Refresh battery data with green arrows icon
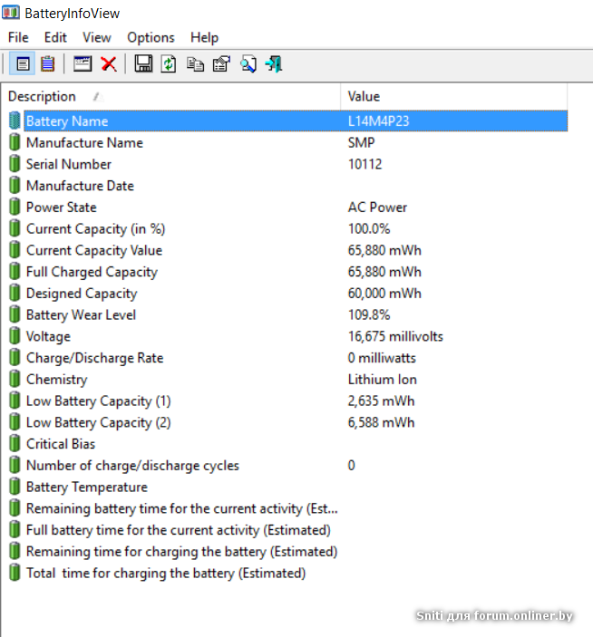This screenshot has width=593, height=637. tap(169, 63)
